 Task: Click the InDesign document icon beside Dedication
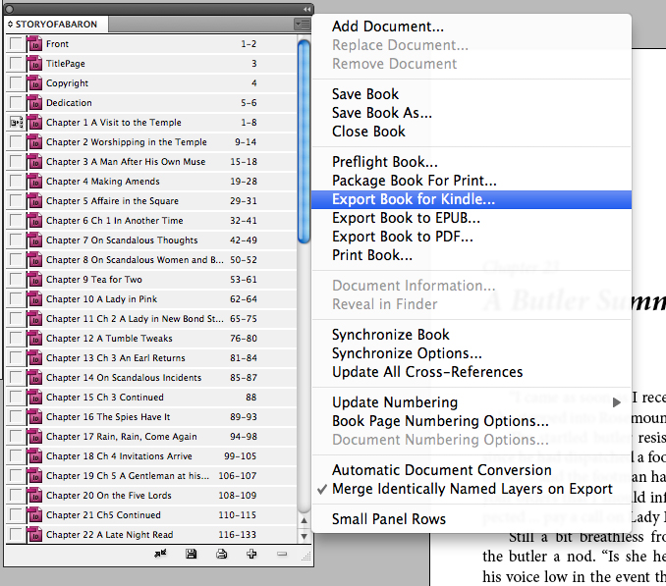(34, 103)
